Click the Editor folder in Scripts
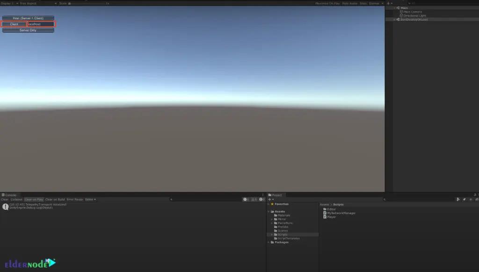Screen dimensions: 479x272 (x=331, y=209)
